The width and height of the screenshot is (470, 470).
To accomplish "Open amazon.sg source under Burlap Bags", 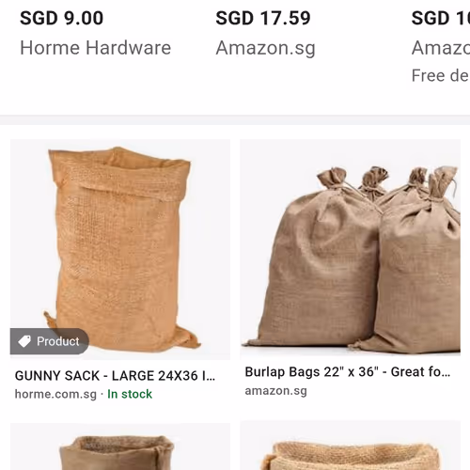I will click(275, 391).
